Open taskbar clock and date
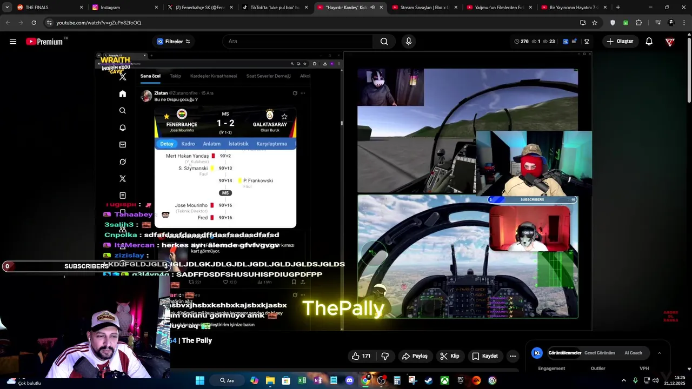Viewport: 692px width, 389px height. [x=675, y=380]
